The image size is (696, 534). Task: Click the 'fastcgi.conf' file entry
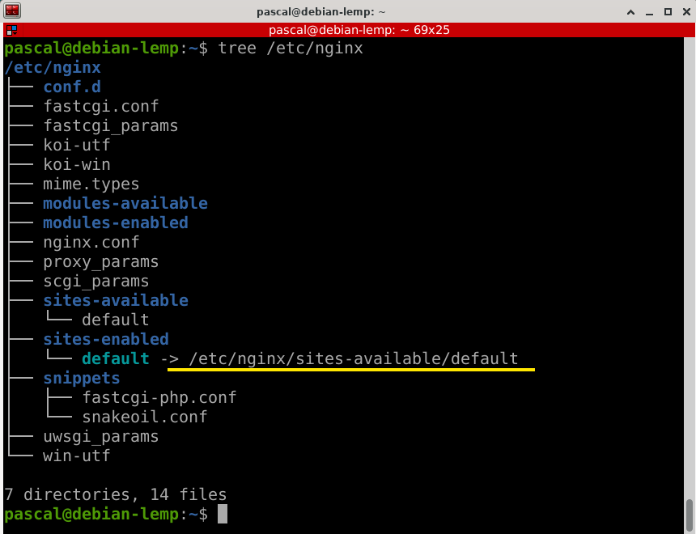101,106
